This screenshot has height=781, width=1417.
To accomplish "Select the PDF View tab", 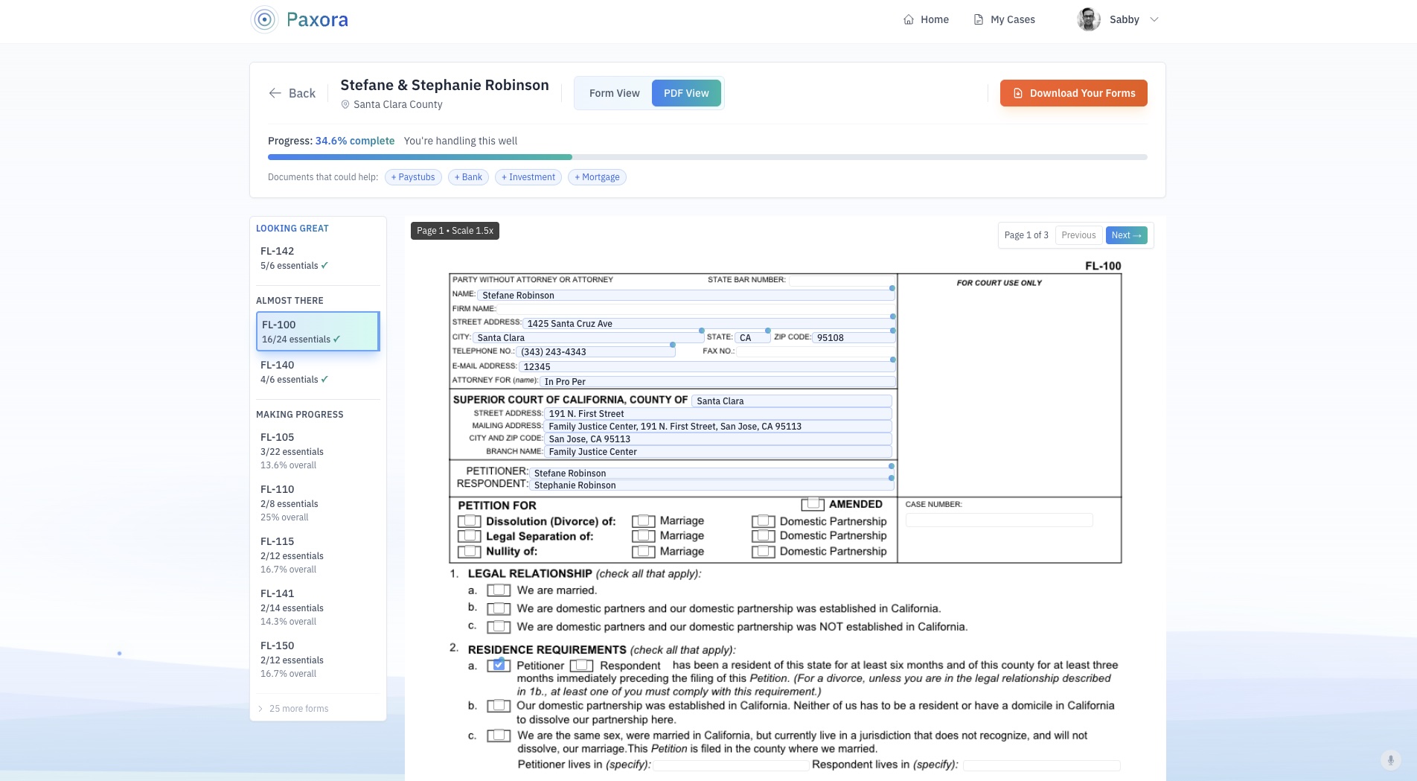I will click(x=685, y=93).
